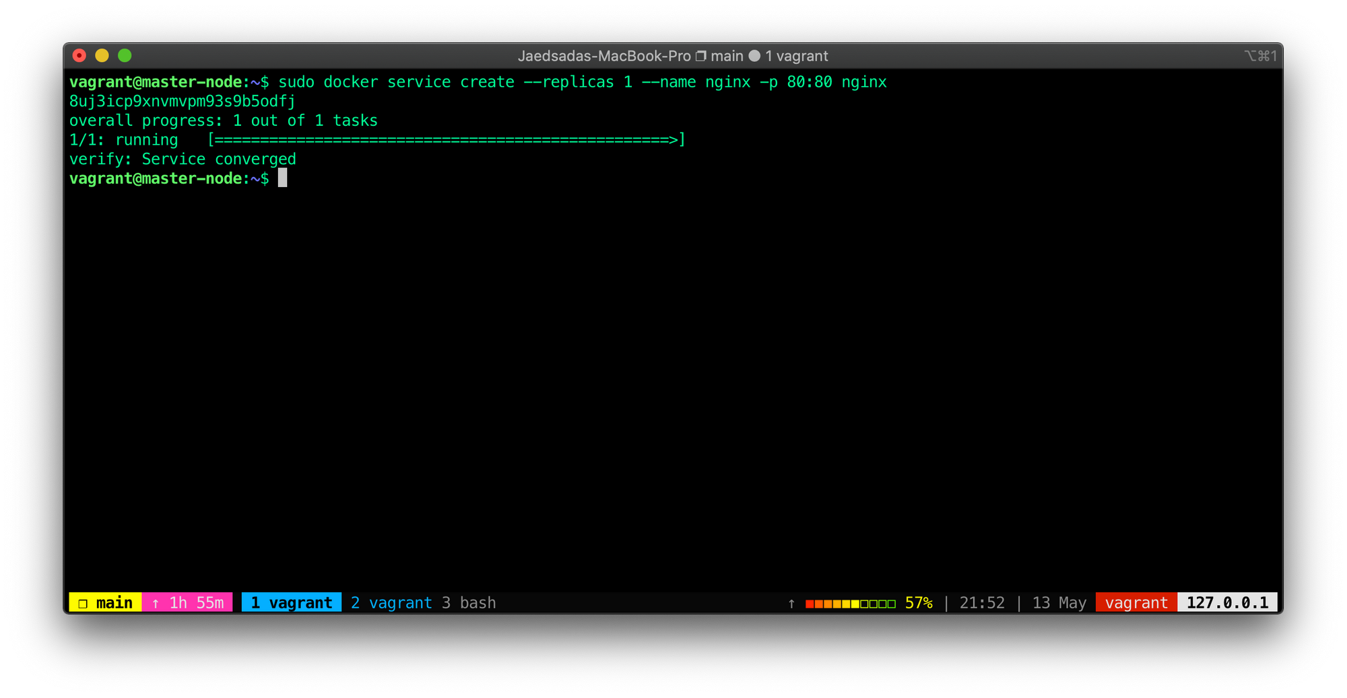1347x698 pixels.
Task: Click the overall progress line
Action: pyautogui.click(x=224, y=120)
